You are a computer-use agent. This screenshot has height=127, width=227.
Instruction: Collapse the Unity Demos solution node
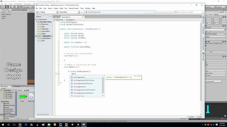coord(35,19)
